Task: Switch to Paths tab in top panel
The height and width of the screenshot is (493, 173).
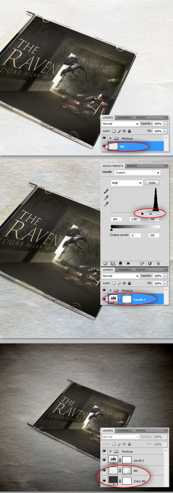Action: [x=141, y=117]
